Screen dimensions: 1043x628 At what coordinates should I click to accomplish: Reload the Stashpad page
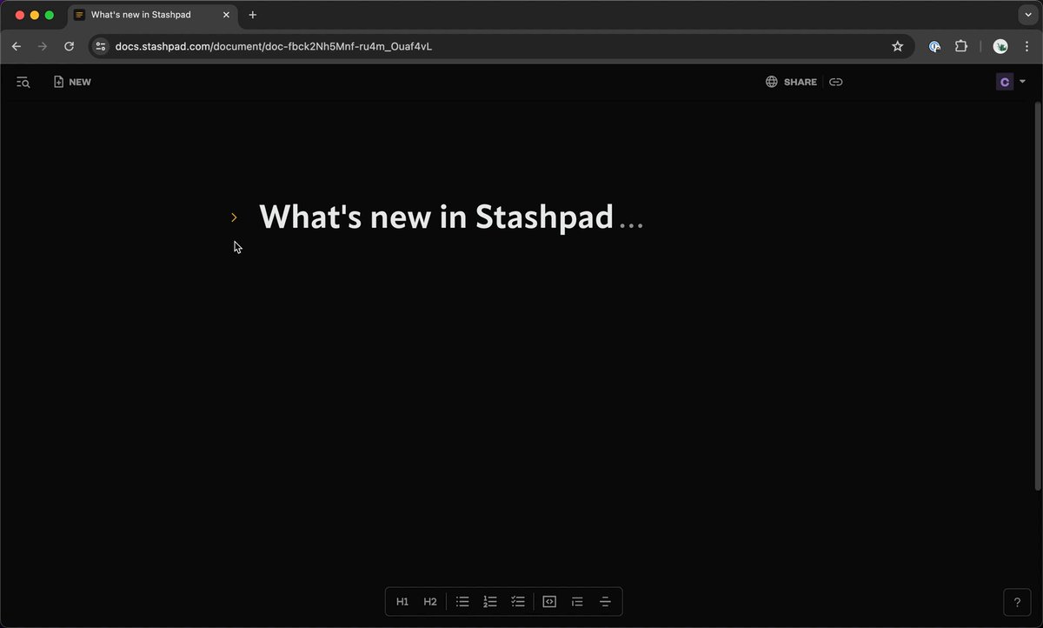[x=70, y=46]
